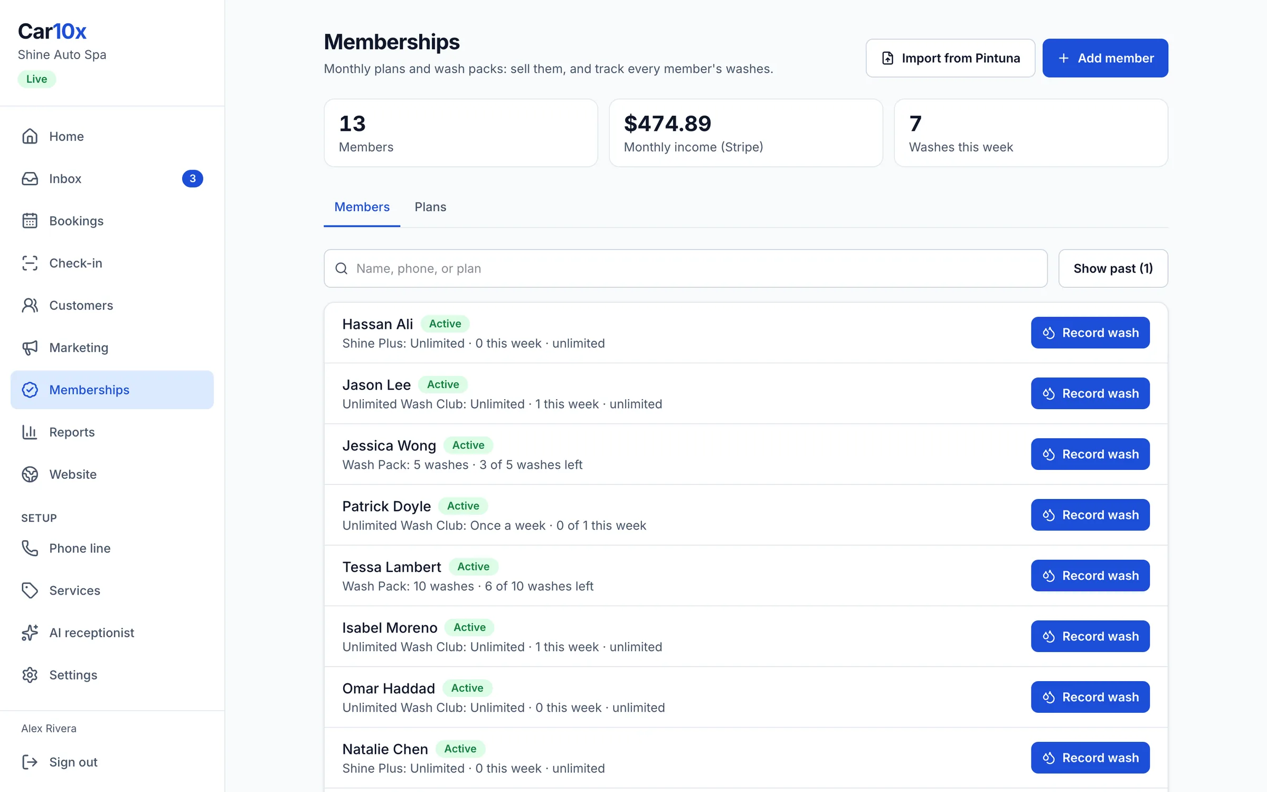Switch to the Plans tab
Image resolution: width=1267 pixels, height=792 pixels.
pyautogui.click(x=430, y=207)
